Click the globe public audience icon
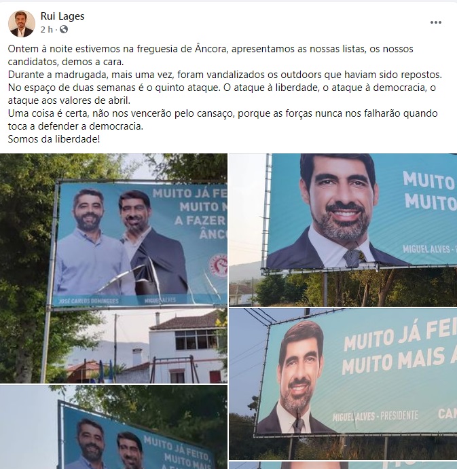The image size is (457, 469). 64,29
